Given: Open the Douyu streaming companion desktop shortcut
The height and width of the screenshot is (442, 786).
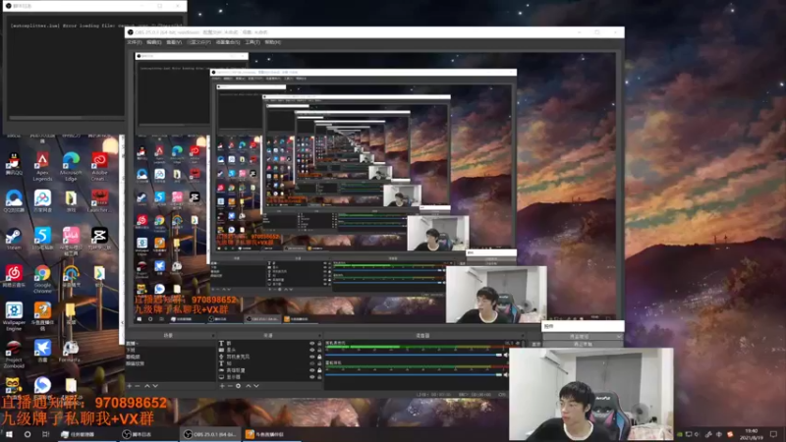Looking at the screenshot, I should (x=42, y=315).
